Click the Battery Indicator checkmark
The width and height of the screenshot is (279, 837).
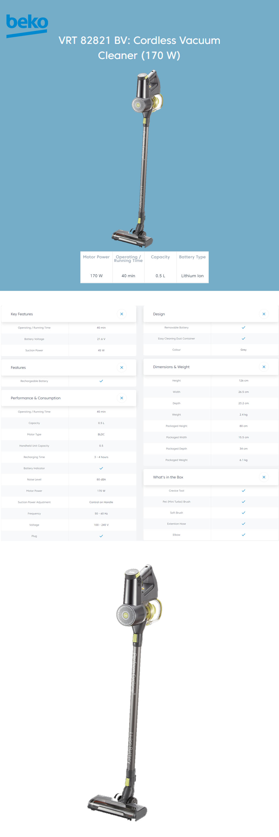(101, 468)
